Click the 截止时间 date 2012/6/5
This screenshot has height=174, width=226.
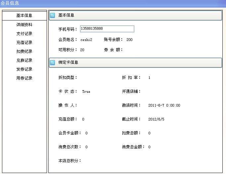(156, 119)
